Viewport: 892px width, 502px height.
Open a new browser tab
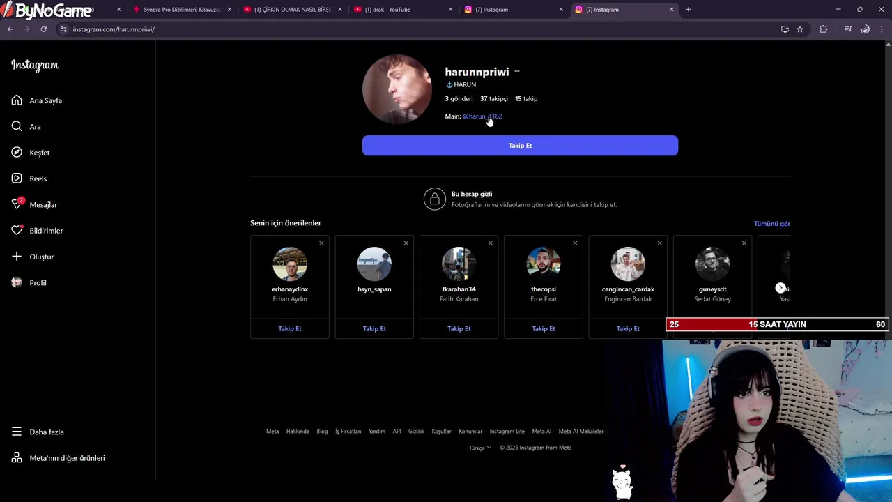[689, 10]
